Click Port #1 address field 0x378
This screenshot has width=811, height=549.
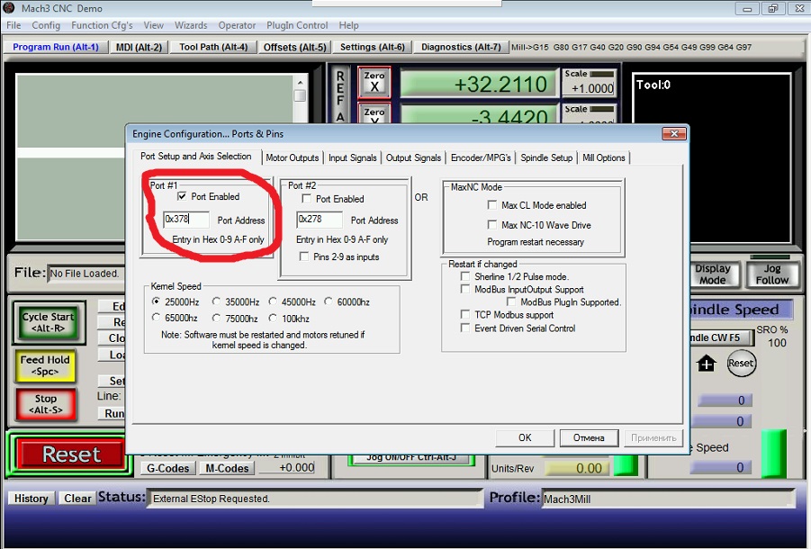tap(186, 220)
